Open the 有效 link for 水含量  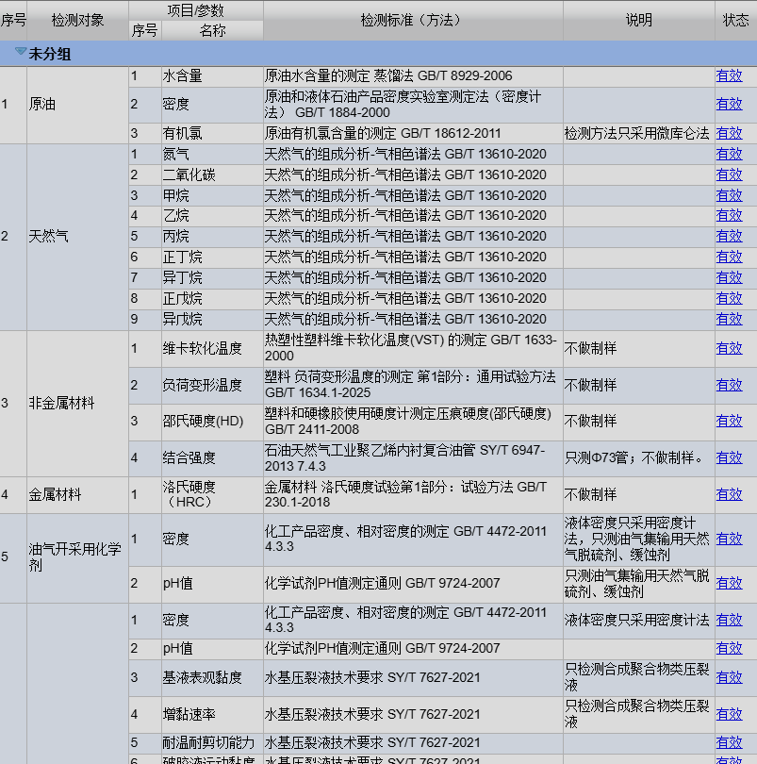(x=729, y=76)
